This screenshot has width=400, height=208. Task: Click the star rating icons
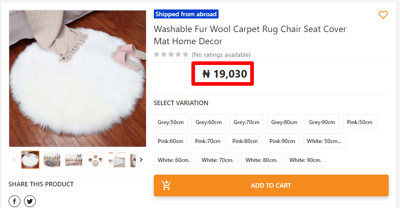pyautogui.click(x=171, y=55)
